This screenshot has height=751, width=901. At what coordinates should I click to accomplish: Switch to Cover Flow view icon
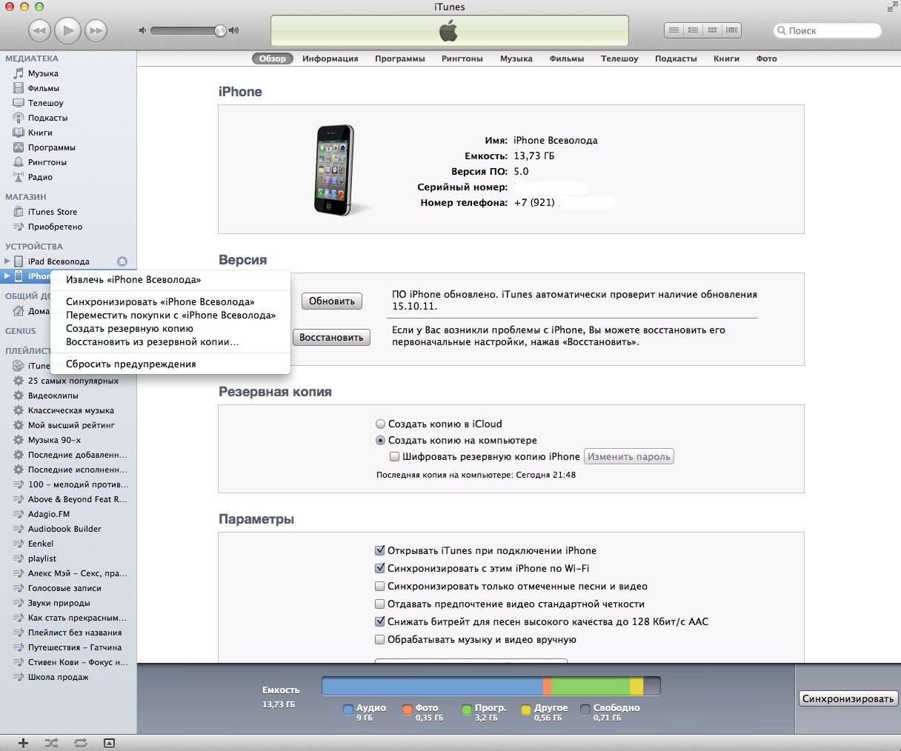click(x=731, y=30)
